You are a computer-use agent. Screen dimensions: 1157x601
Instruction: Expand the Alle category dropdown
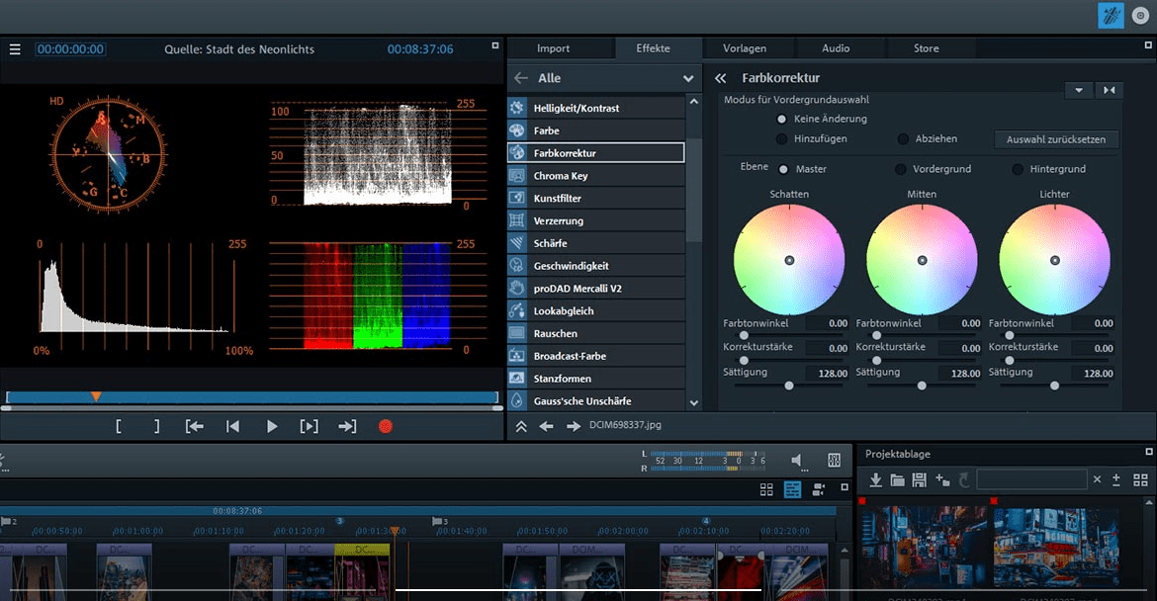pos(688,79)
